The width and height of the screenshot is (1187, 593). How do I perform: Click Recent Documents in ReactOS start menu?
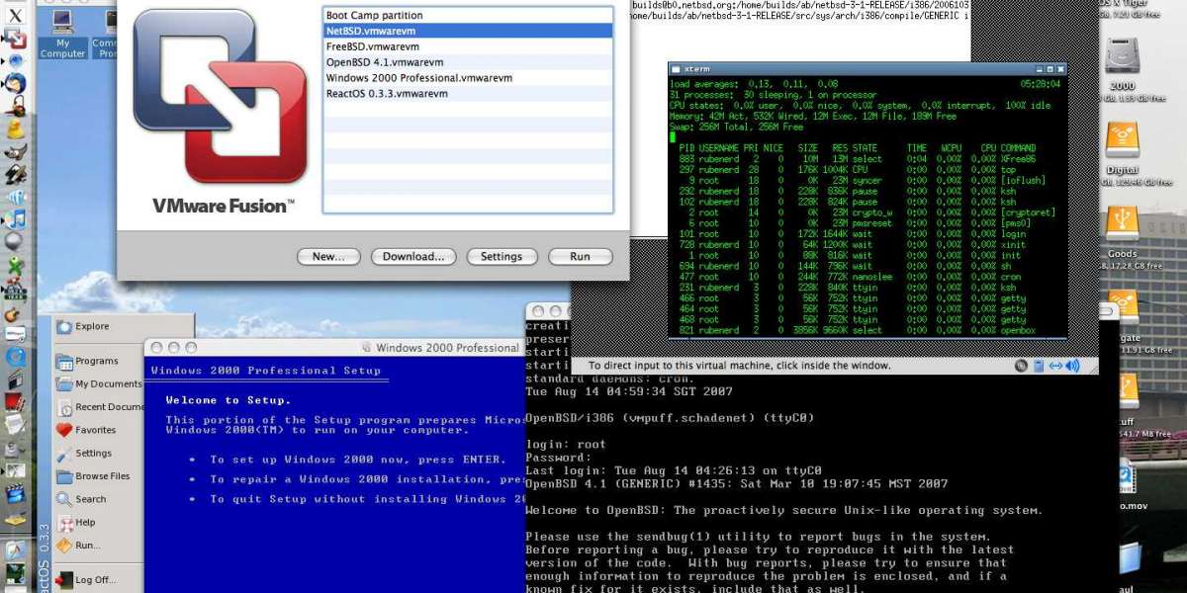(x=100, y=407)
